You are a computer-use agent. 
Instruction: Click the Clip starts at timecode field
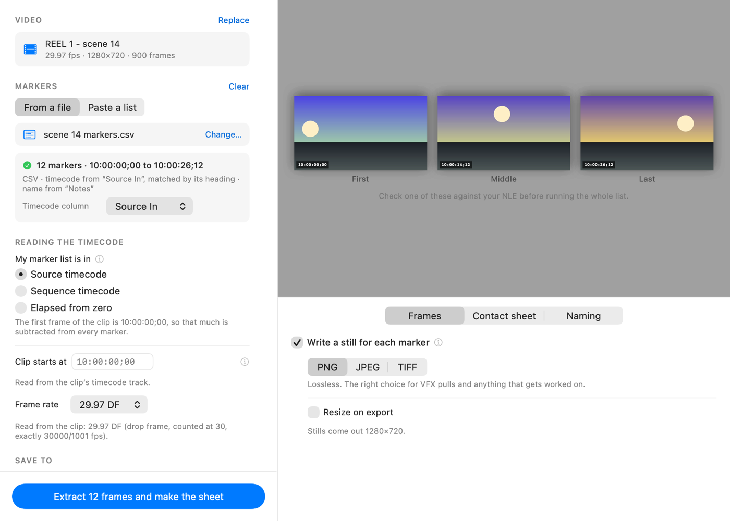tap(113, 362)
